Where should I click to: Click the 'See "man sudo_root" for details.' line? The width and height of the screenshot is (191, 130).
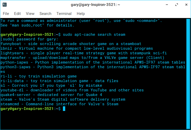coord(37,25)
